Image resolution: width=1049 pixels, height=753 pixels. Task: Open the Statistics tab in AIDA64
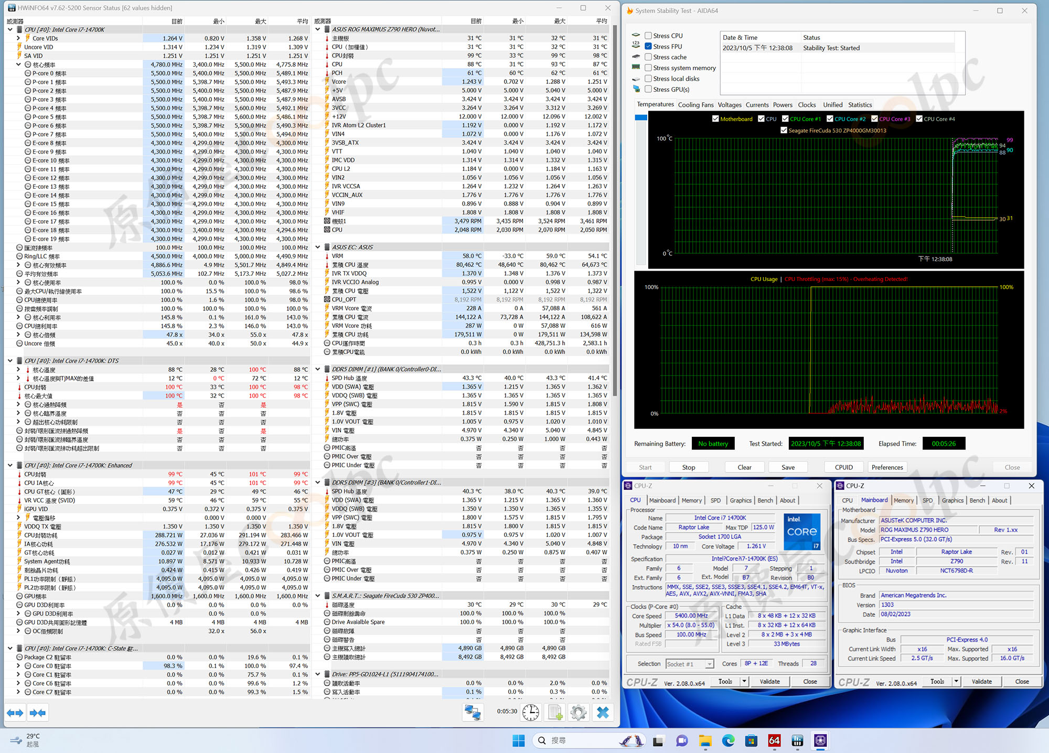(860, 105)
